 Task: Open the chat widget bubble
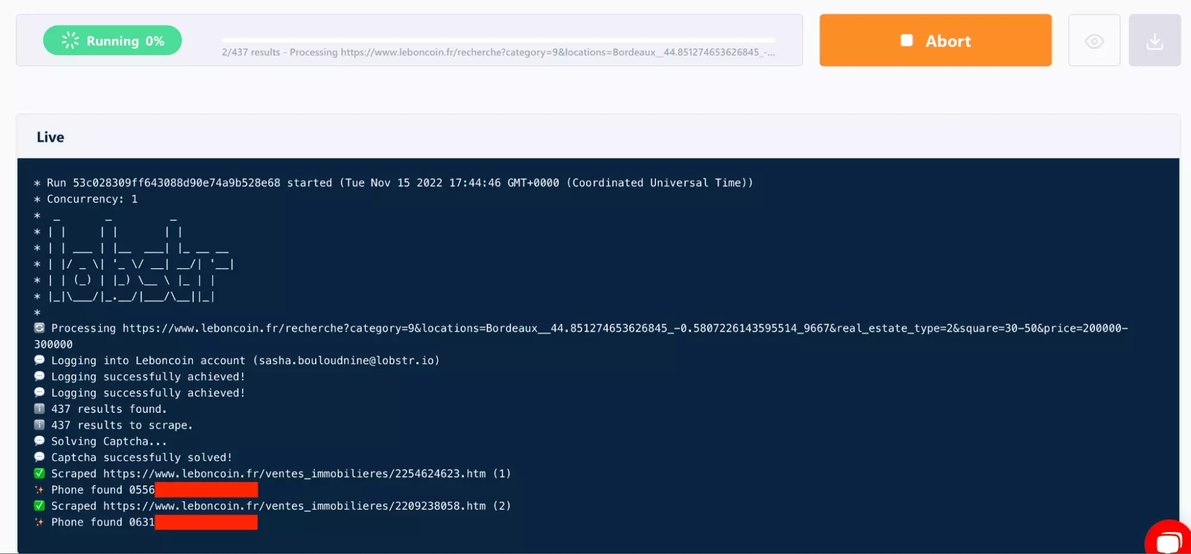pos(1168,540)
